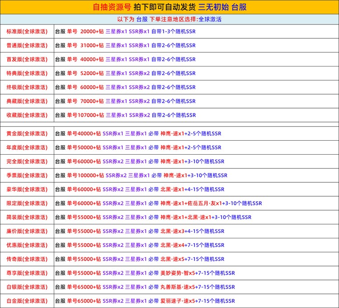This screenshot has height=308, width=339.
Task: Select the 首发版(全球激活) edition label
Action: [x=27, y=59]
